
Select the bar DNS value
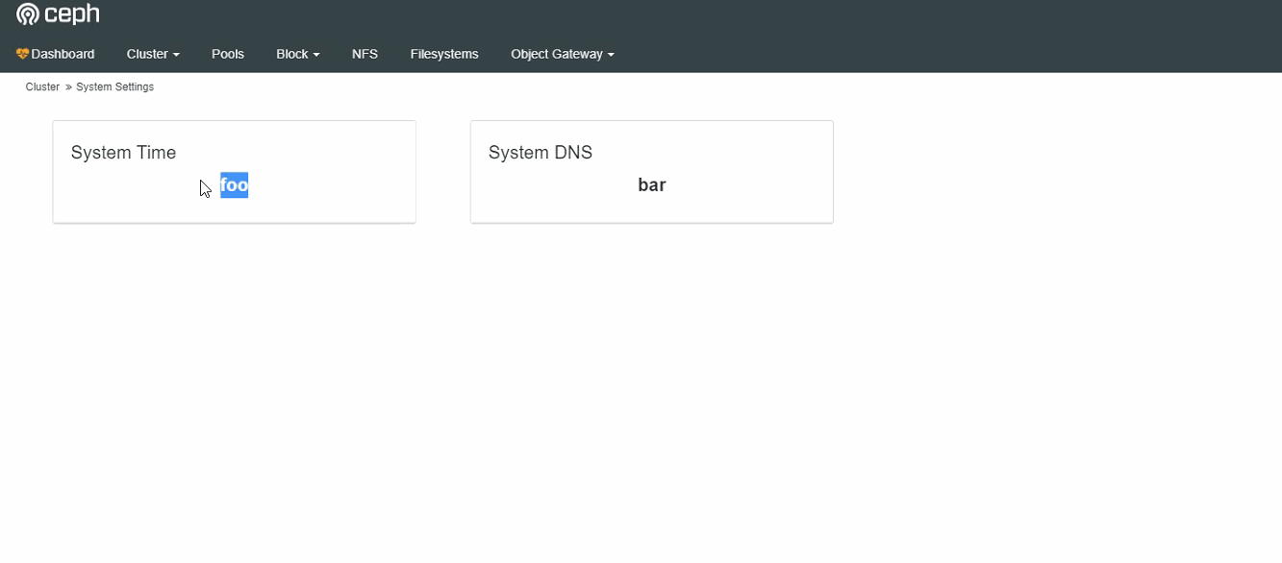coord(652,184)
